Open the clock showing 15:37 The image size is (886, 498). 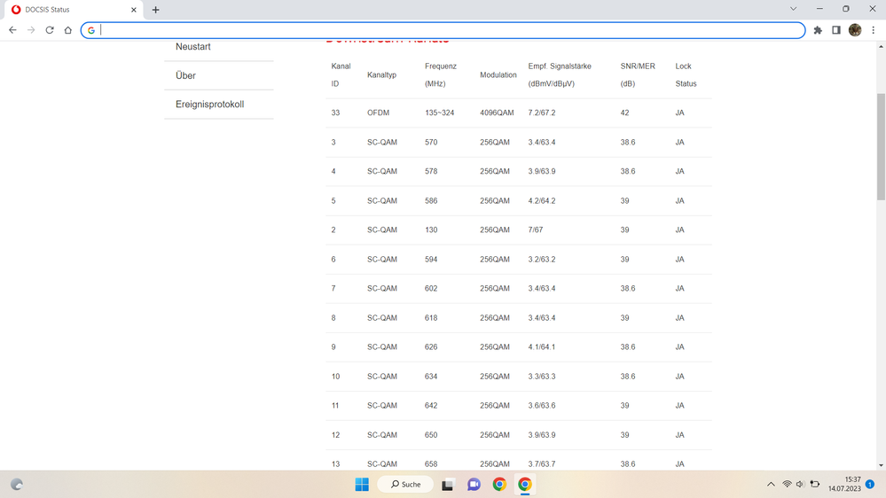844,484
